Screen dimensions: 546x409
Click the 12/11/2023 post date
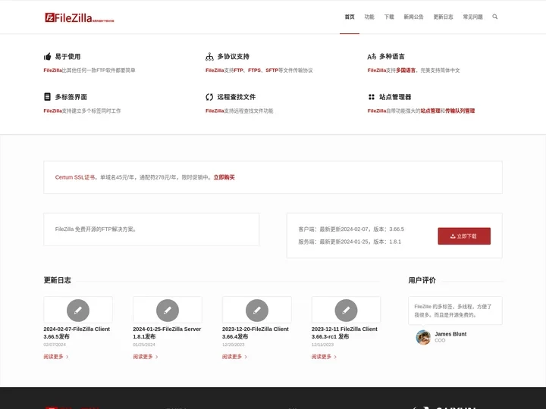click(x=322, y=345)
